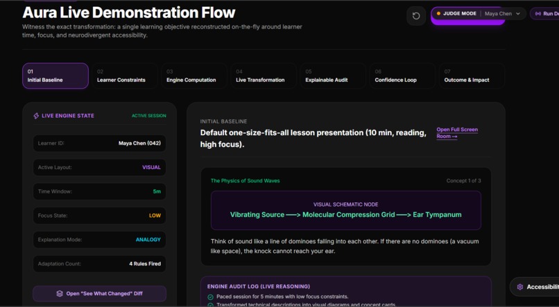Image resolution: width=559 pixels, height=307 pixels.
Task: Click the Accessibility gear icon
Action: click(520, 287)
